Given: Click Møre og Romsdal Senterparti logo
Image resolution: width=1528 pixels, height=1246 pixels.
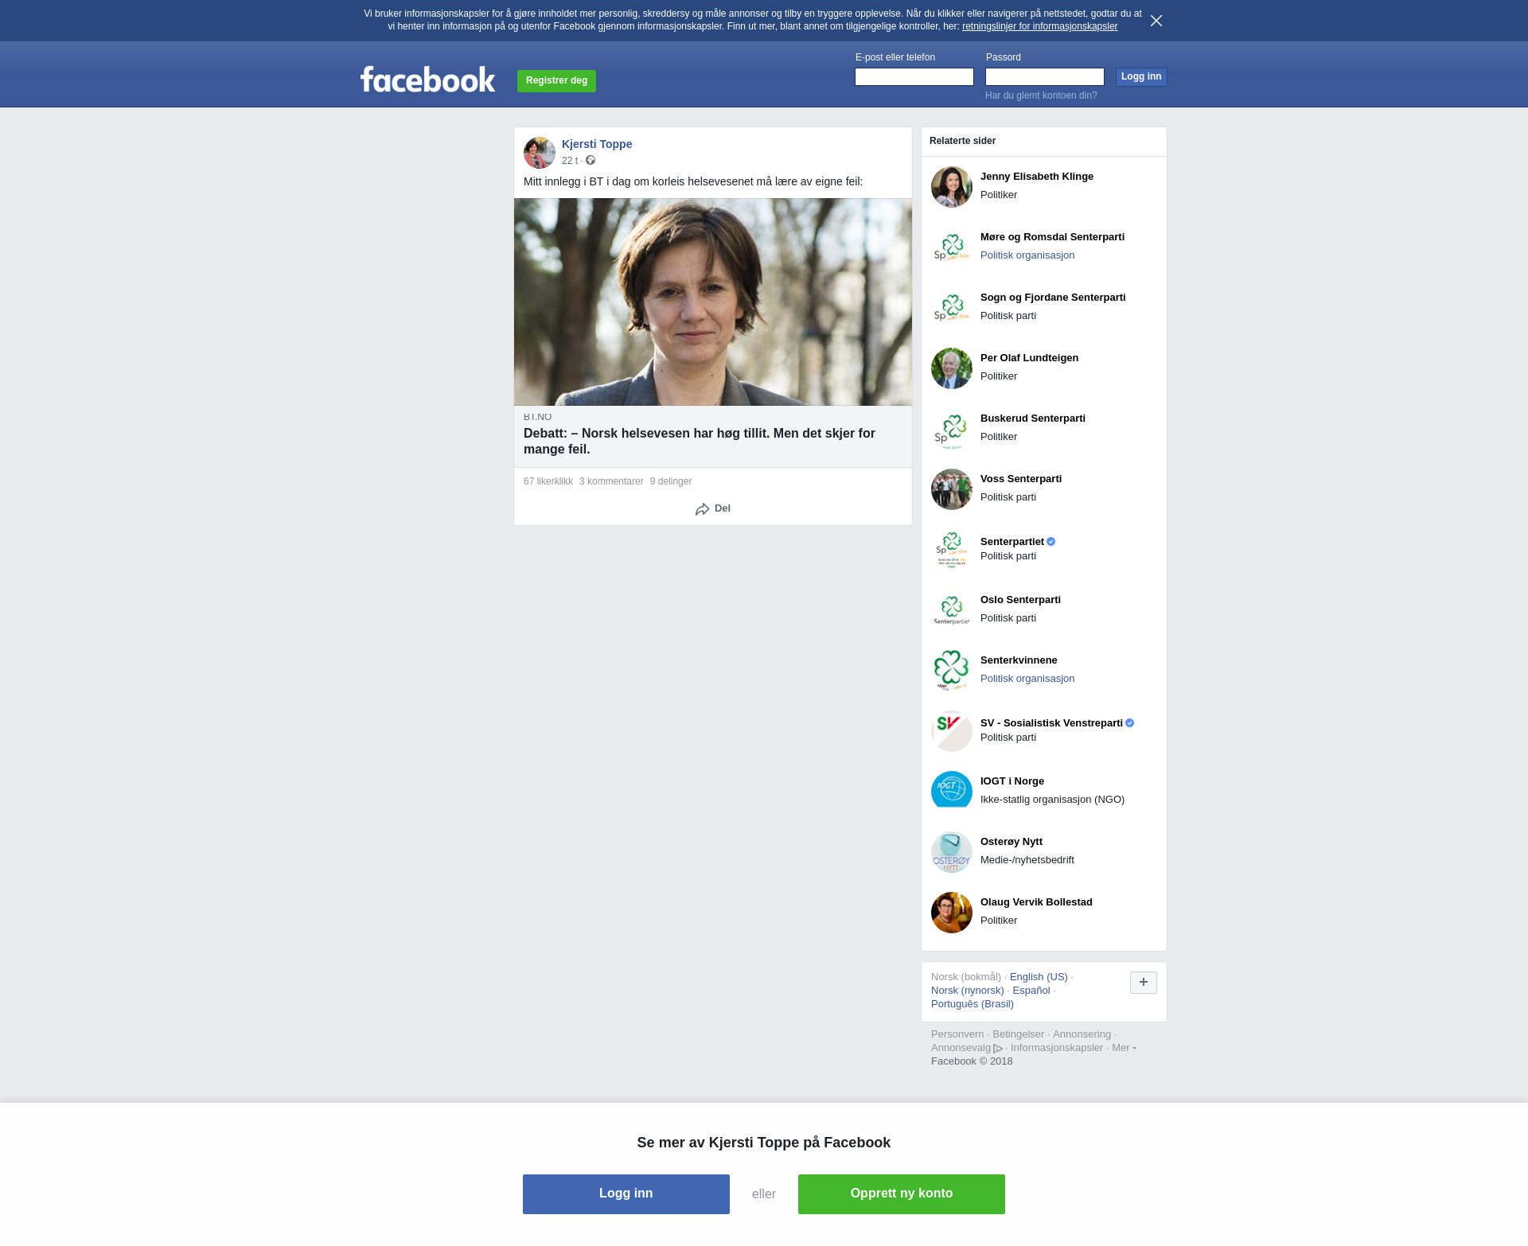Looking at the screenshot, I should [x=952, y=247].
